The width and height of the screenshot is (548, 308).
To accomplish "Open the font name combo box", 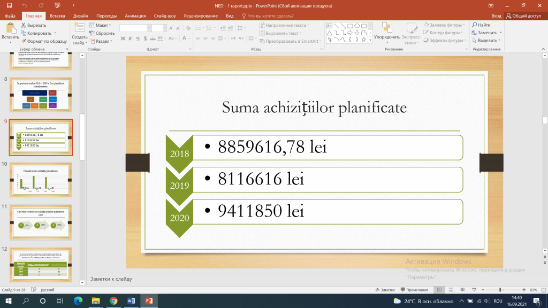I will coord(135,28).
